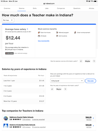Click the average base salary info icon
This screenshot has width=98, height=131.
click(x=27, y=29)
